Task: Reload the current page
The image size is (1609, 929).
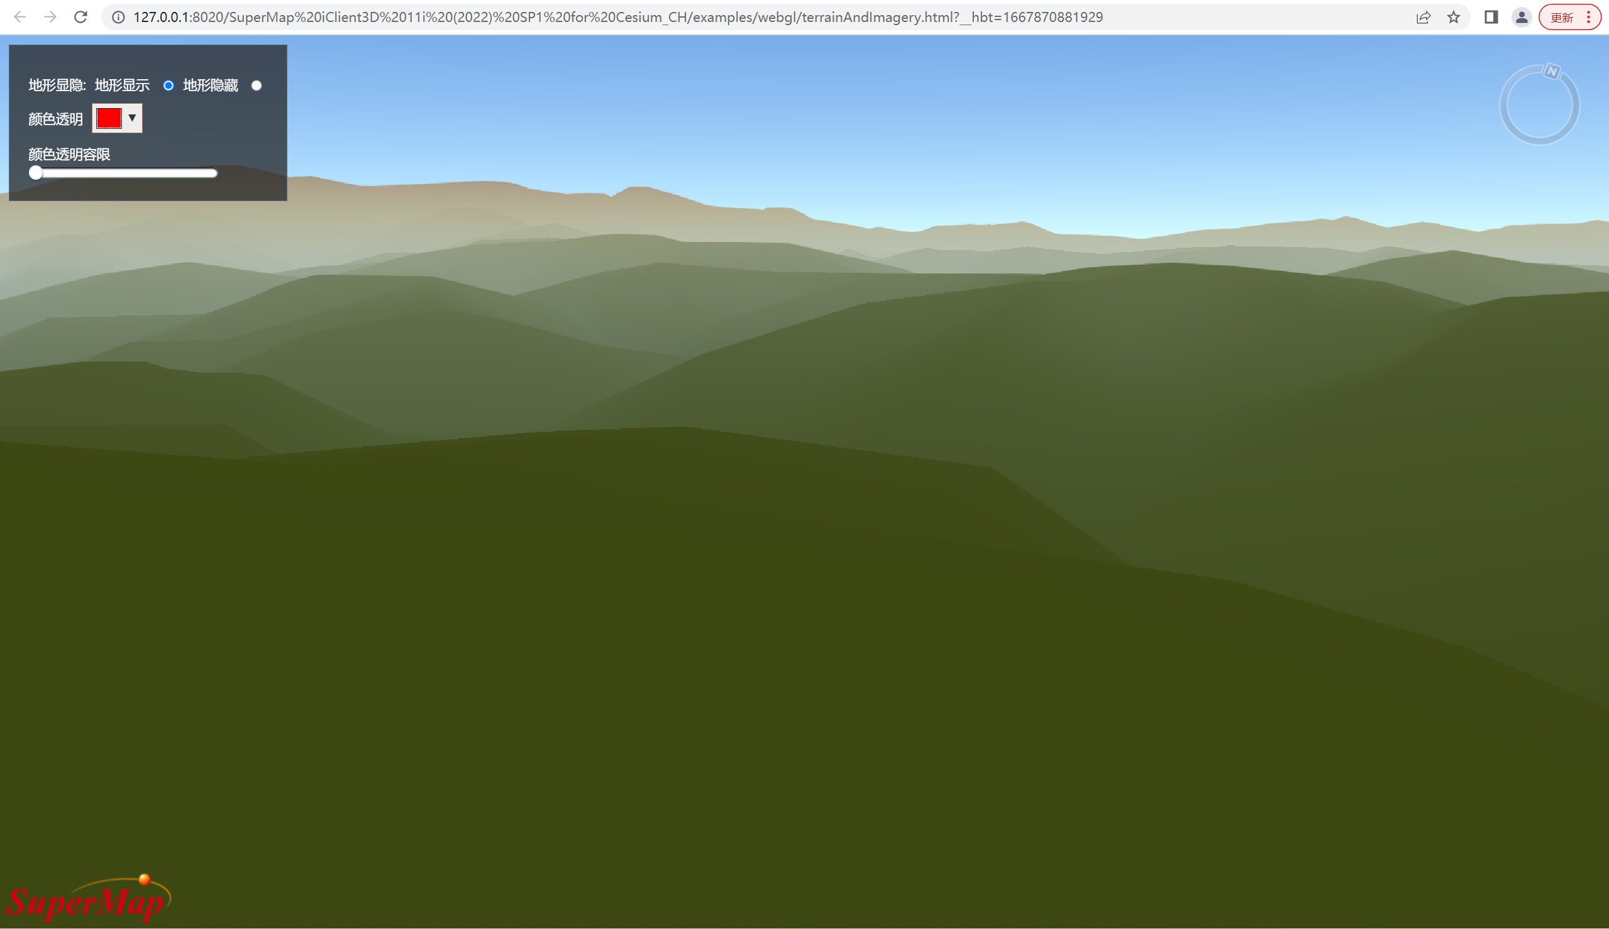Action: pyautogui.click(x=80, y=17)
